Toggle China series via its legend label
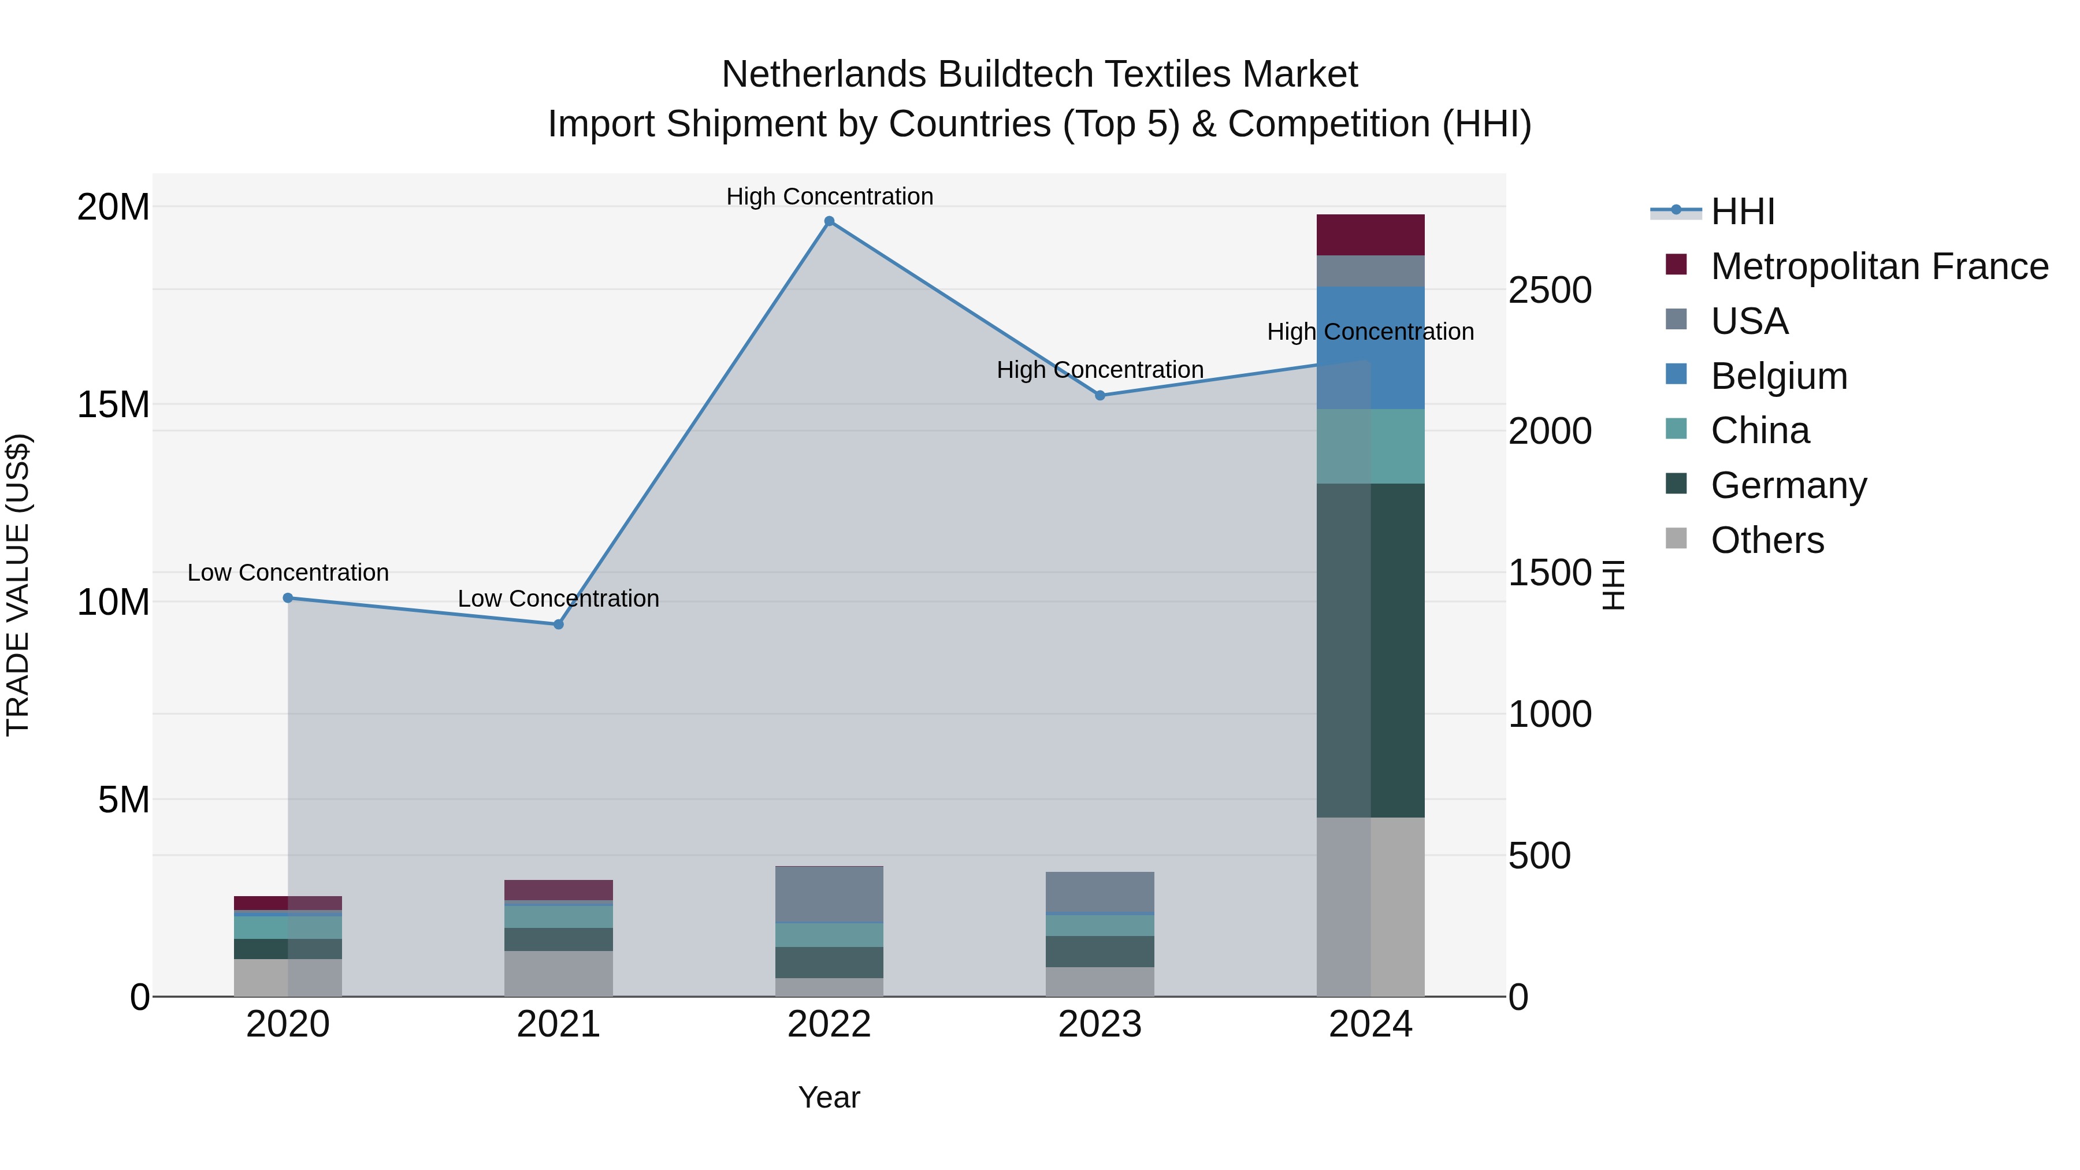 coord(1760,430)
